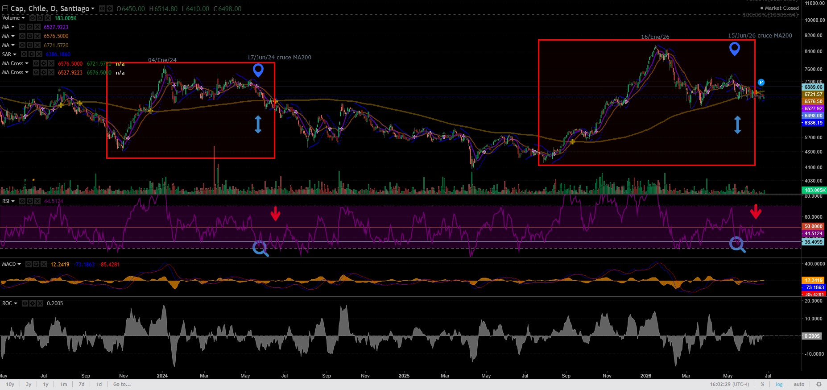
Task: Open settings gear for the Volume indicator
Action: (40, 18)
